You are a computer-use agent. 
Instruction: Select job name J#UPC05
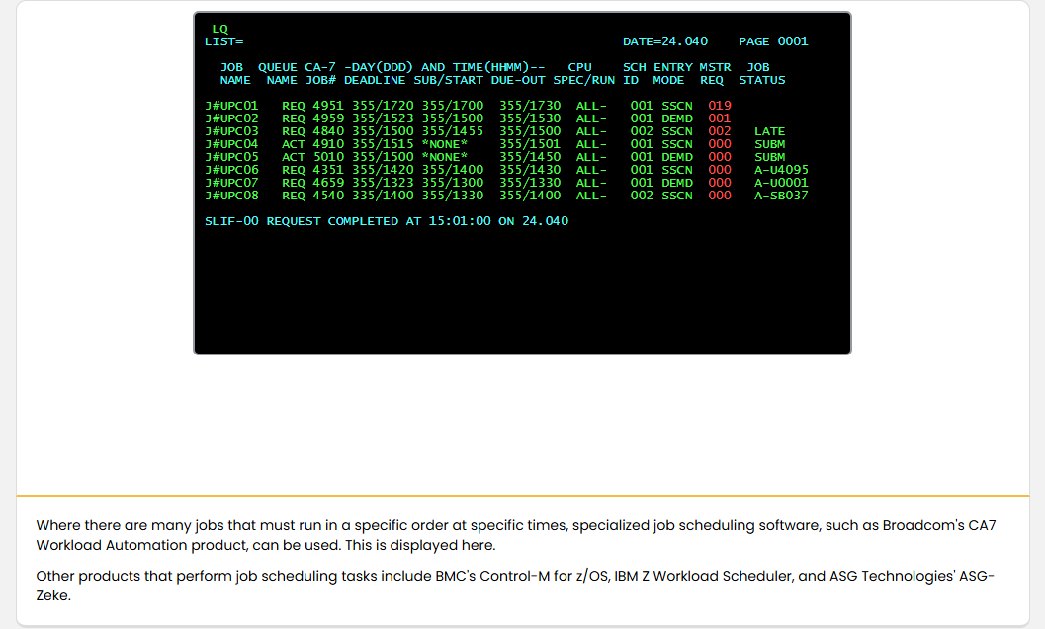tap(231, 157)
